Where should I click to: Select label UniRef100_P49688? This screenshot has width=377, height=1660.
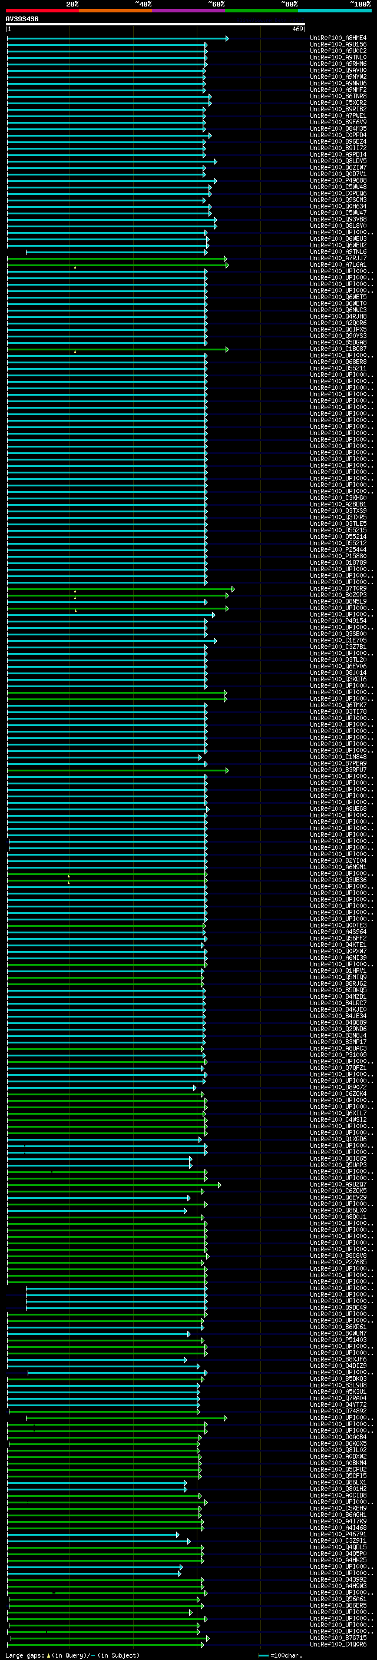tap(338, 180)
